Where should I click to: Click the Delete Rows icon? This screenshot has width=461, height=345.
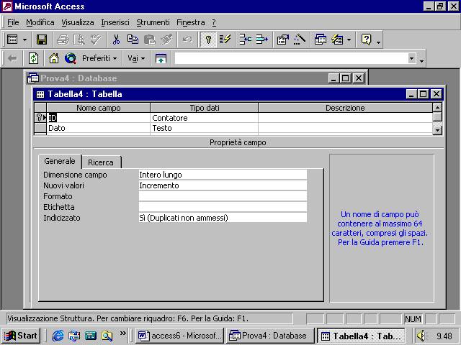(x=261, y=40)
